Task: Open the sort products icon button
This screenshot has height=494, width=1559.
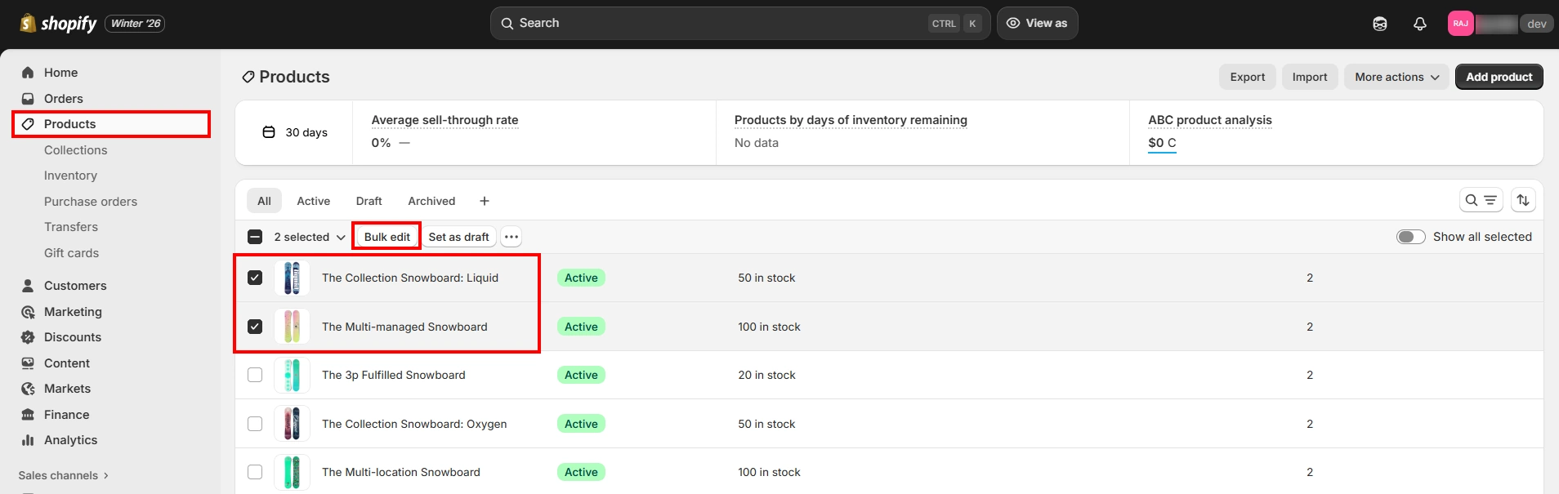Action: (x=1523, y=200)
